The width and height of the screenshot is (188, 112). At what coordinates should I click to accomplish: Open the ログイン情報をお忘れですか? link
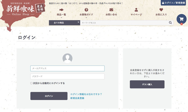(86, 94)
